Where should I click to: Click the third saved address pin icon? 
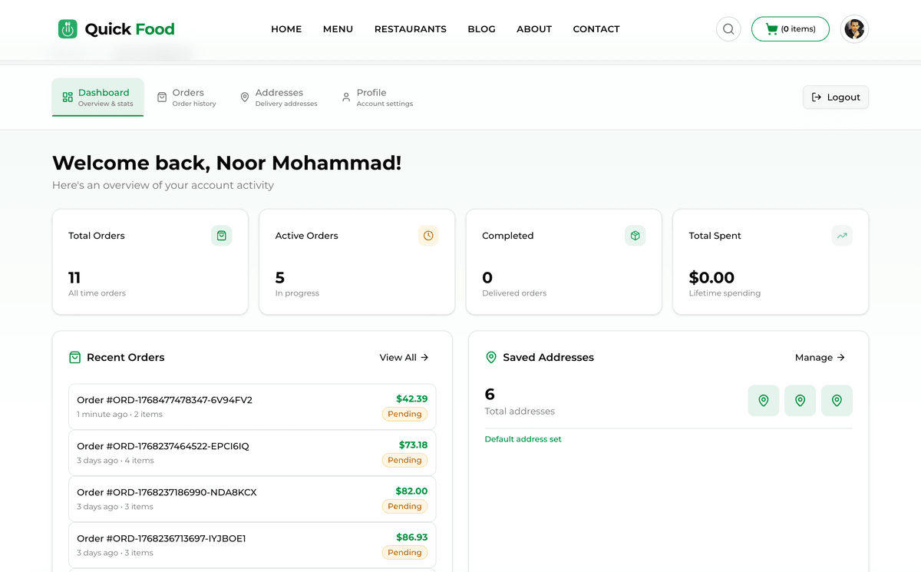837,401
